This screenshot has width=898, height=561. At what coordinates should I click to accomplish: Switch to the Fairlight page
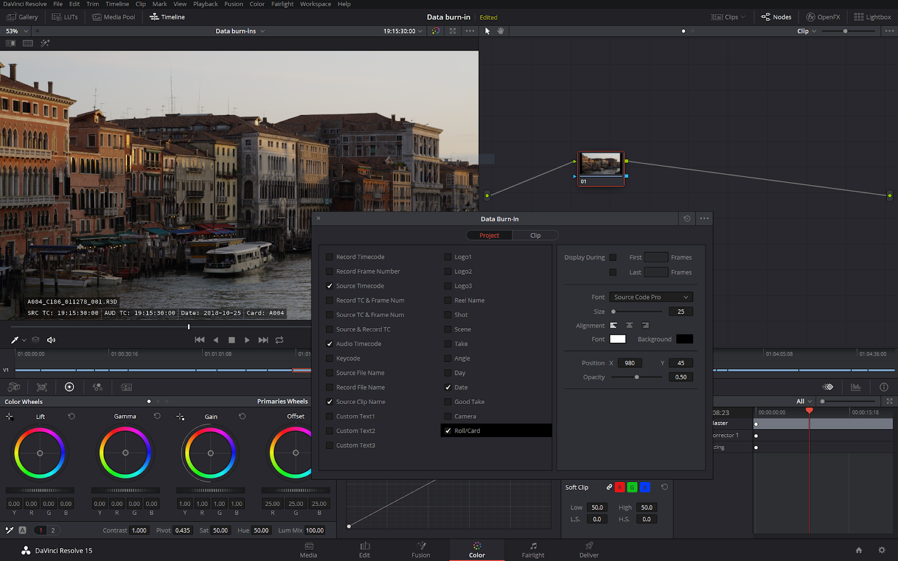click(x=533, y=550)
